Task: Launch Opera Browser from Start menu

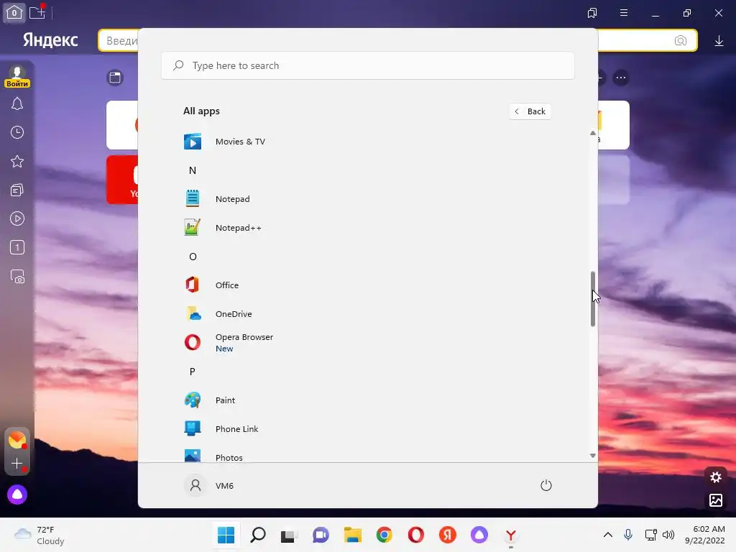Action: (367, 343)
